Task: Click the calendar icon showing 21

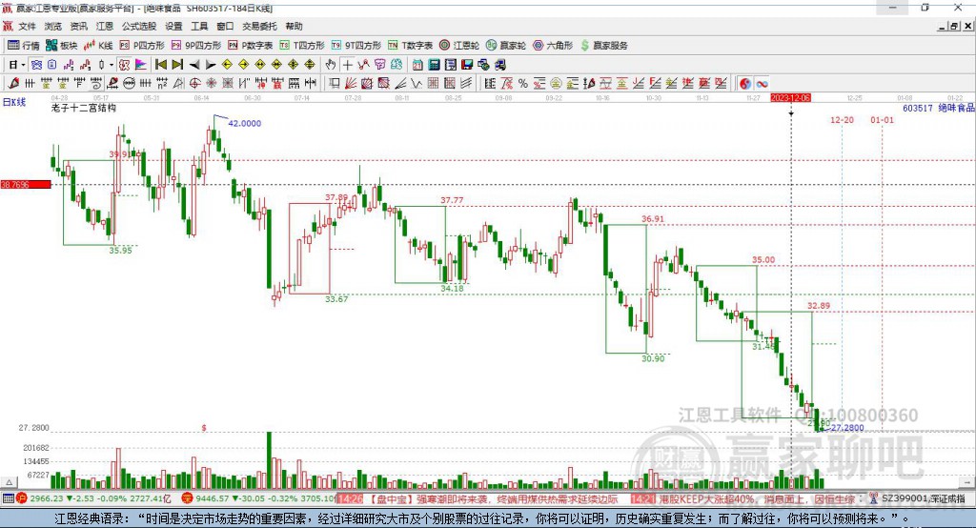Action: (x=417, y=65)
